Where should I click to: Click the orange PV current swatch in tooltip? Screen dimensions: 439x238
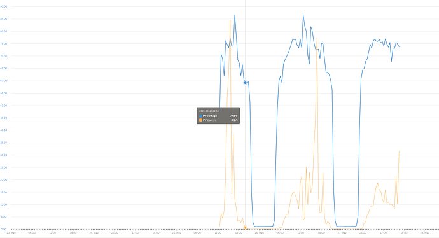coord(200,120)
